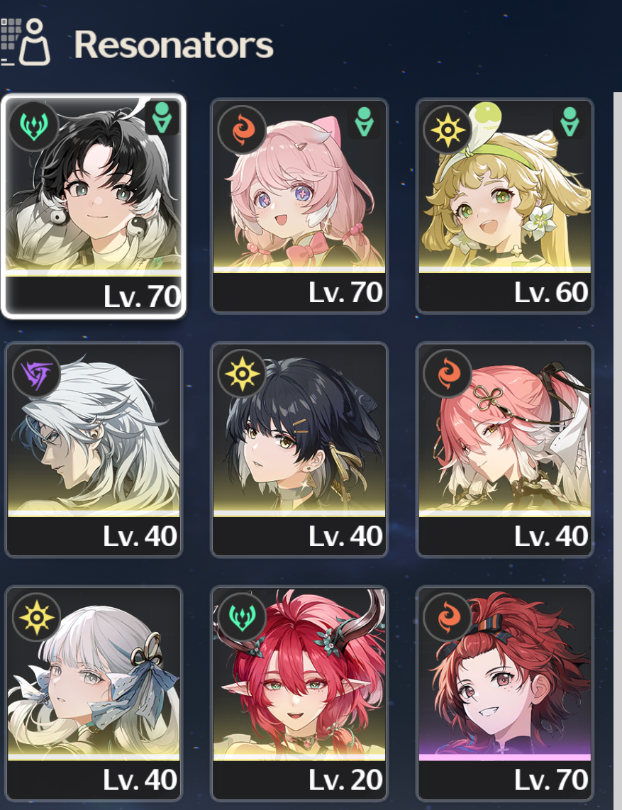
Task: Click the Electro element icon on silver-haired character
Action: tap(36, 373)
